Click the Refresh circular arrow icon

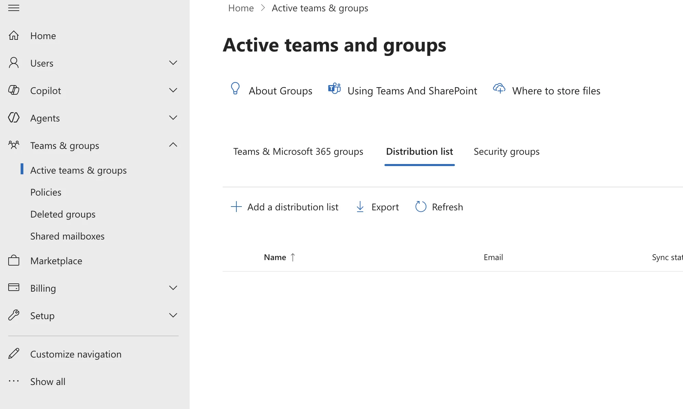pos(421,207)
